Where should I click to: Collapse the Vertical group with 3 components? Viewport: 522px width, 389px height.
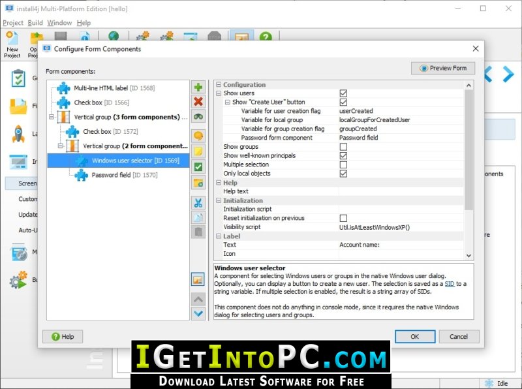click(x=52, y=117)
